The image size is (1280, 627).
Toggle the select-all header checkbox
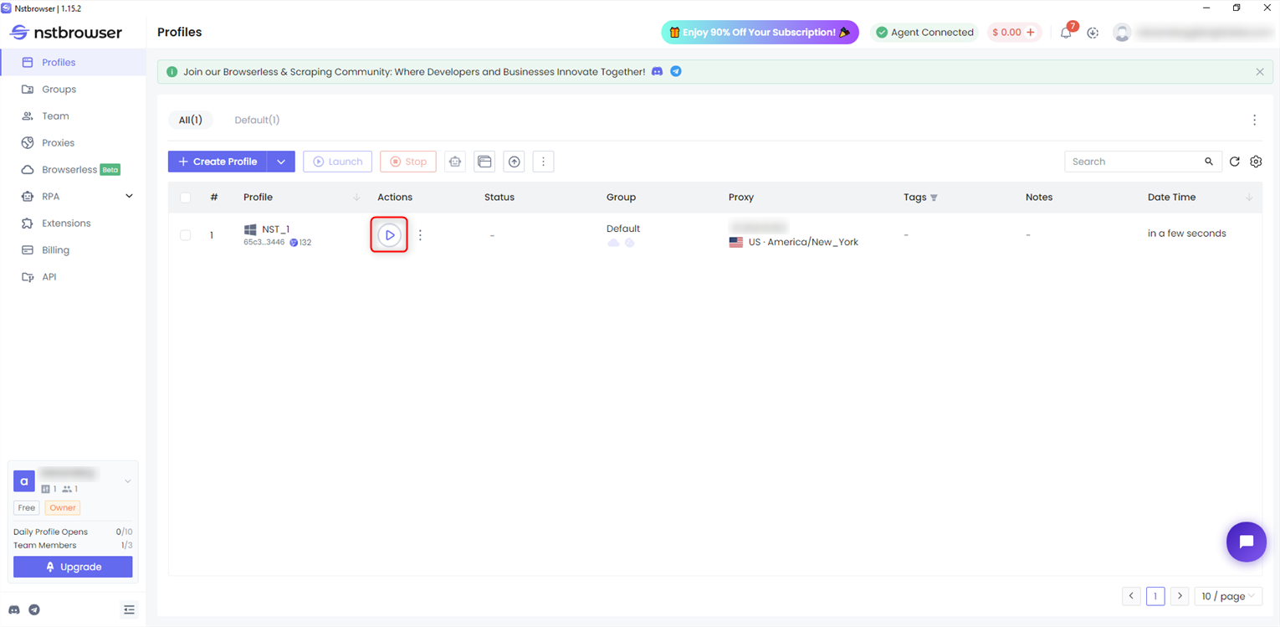[x=185, y=198]
